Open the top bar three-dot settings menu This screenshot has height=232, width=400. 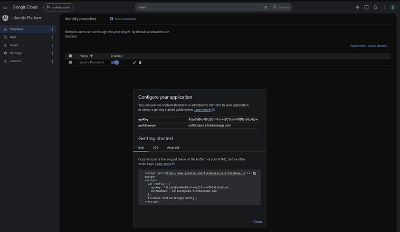pos(384,7)
